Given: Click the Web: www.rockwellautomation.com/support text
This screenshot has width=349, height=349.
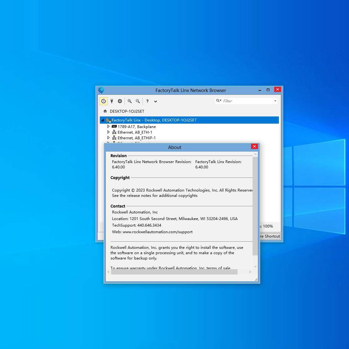Looking at the screenshot, I should click(152, 232).
